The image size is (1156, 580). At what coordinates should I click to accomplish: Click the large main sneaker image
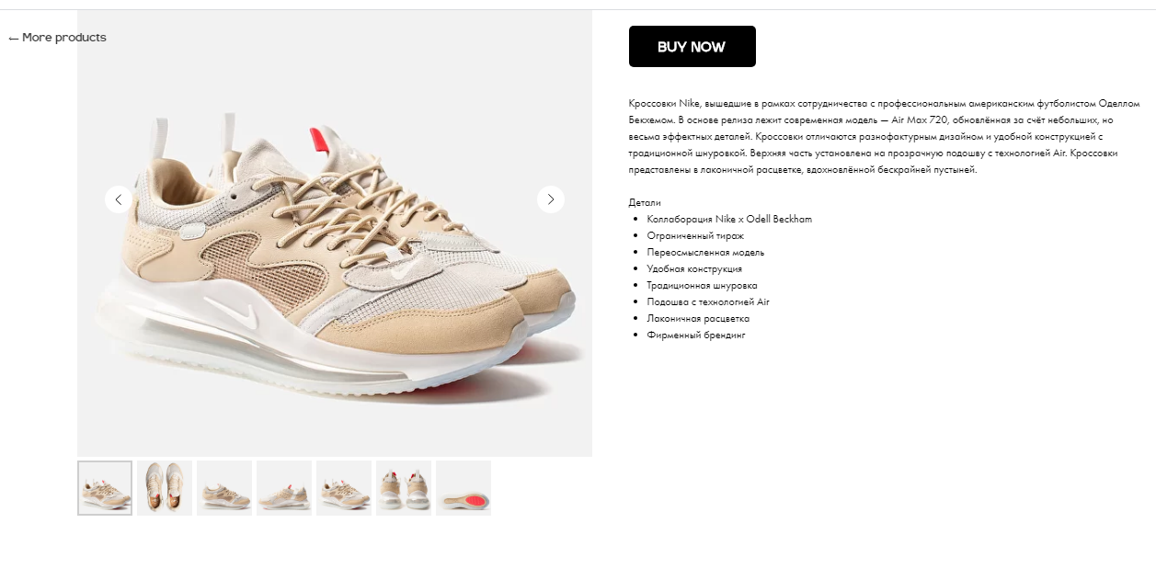tap(335, 233)
